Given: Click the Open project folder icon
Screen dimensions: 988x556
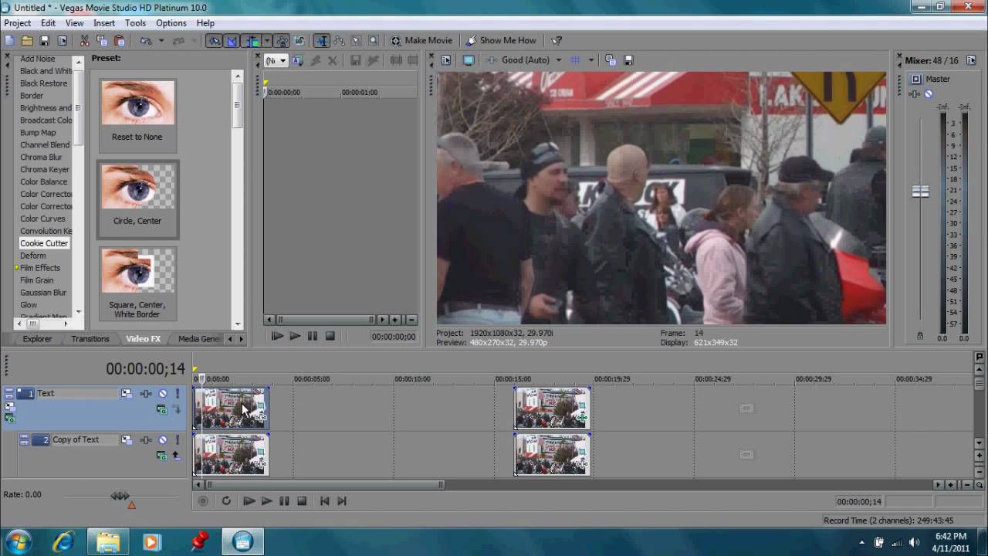Looking at the screenshot, I should (27, 40).
